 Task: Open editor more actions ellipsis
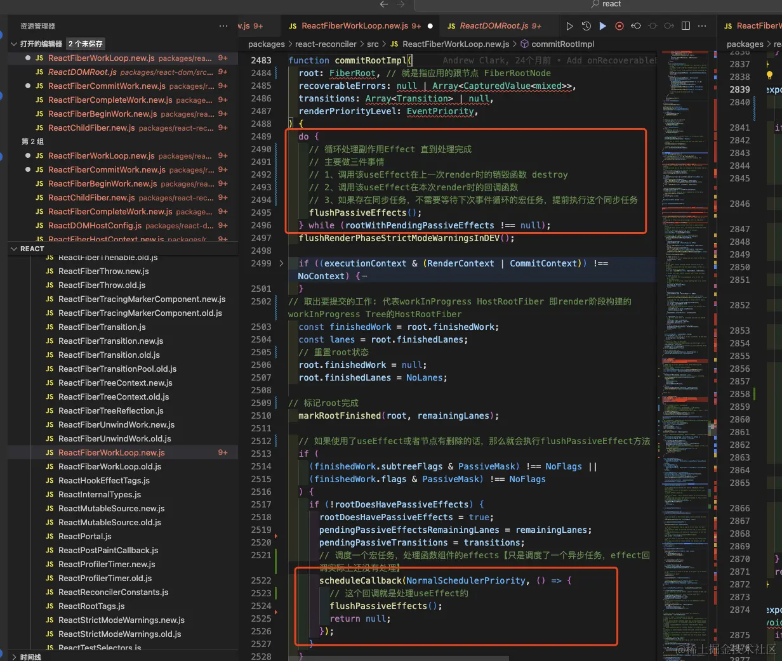702,26
